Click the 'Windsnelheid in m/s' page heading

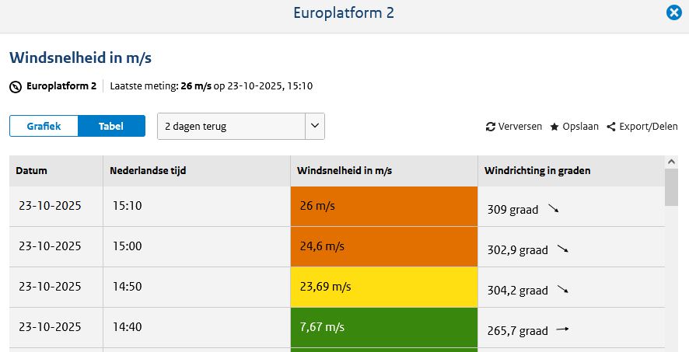[x=80, y=58]
